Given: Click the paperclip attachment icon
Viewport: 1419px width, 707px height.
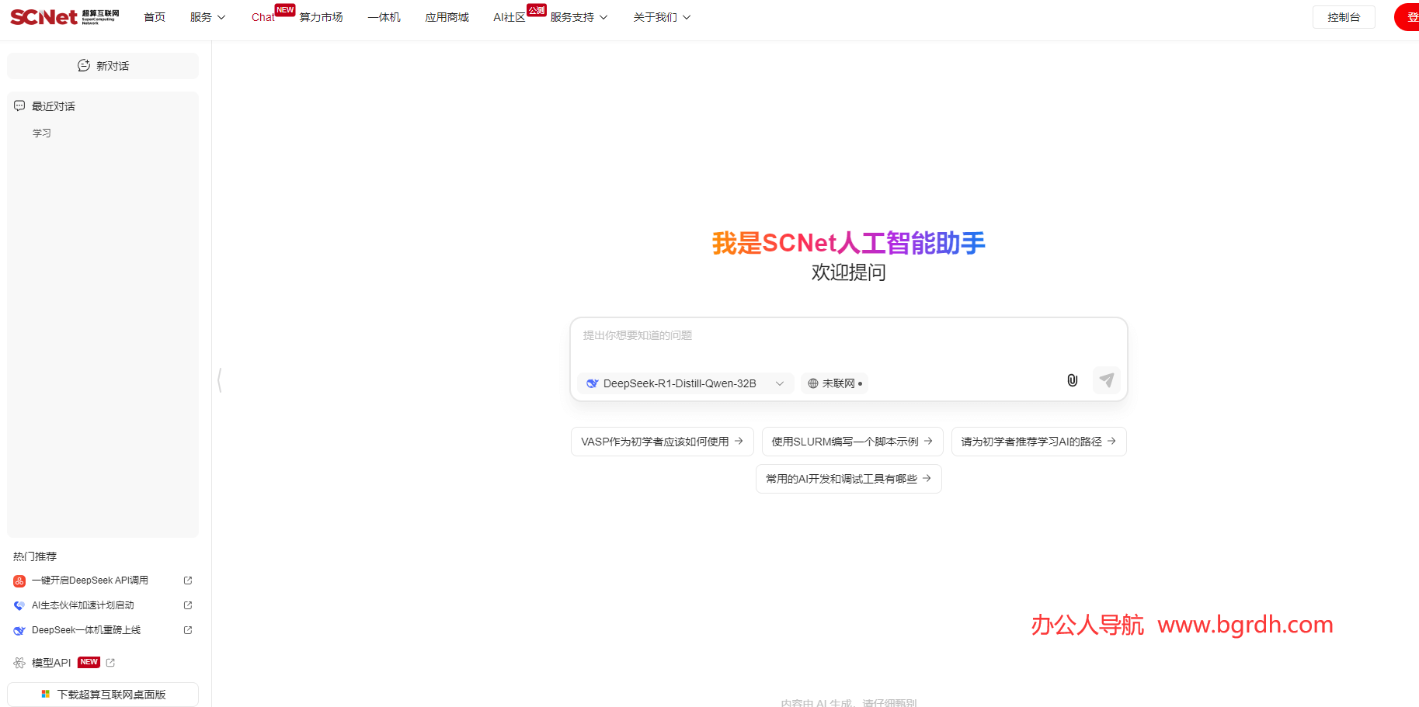Looking at the screenshot, I should 1072,380.
